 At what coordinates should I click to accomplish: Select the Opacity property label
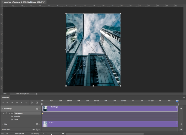point(17,116)
